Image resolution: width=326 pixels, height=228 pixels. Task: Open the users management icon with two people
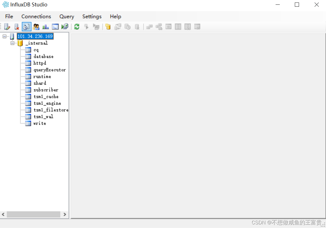coord(36,27)
